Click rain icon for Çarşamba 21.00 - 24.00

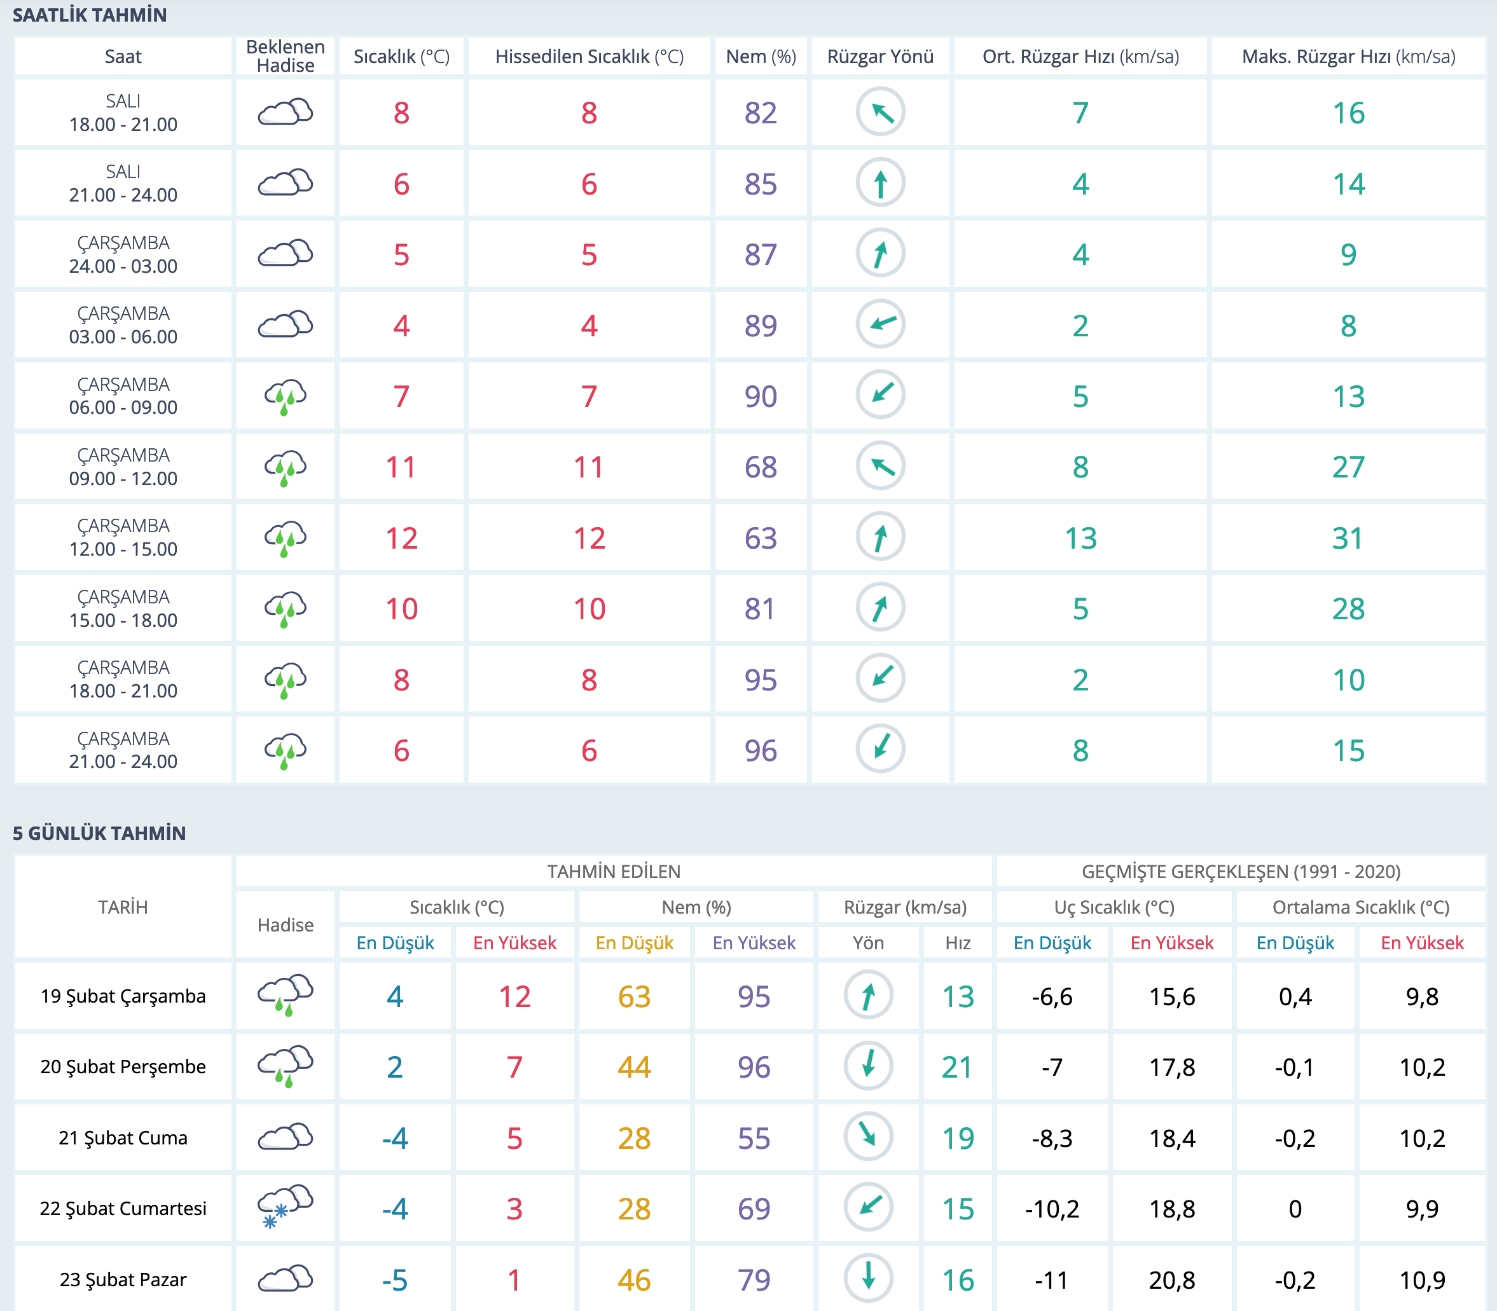point(285,751)
